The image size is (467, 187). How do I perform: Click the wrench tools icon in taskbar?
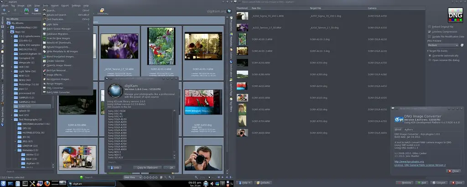tap(32, 183)
